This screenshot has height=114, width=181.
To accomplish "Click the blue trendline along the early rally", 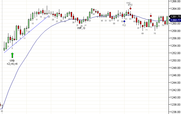I will (27, 34).
